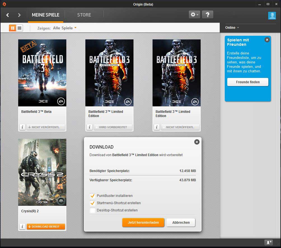Show info for Battlefield 3 Limited Edition being prepared
The height and width of the screenshot is (248, 281).
pos(90,127)
